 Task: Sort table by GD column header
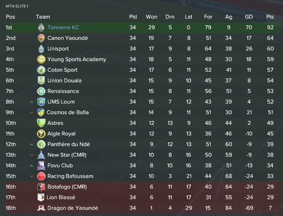click(x=249, y=17)
